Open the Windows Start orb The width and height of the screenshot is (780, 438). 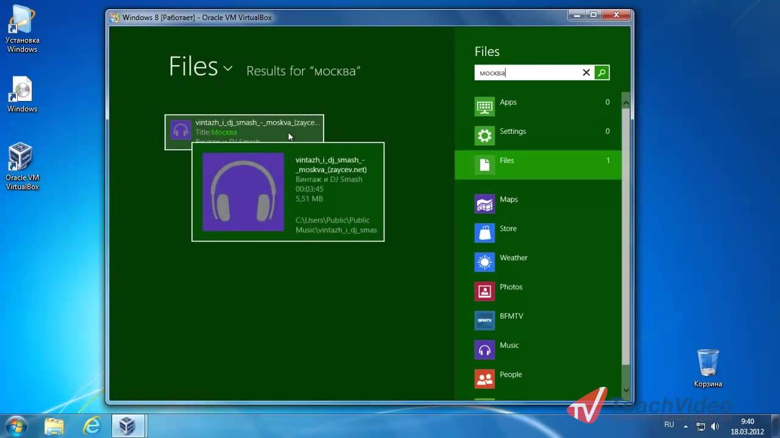[x=16, y=425]
